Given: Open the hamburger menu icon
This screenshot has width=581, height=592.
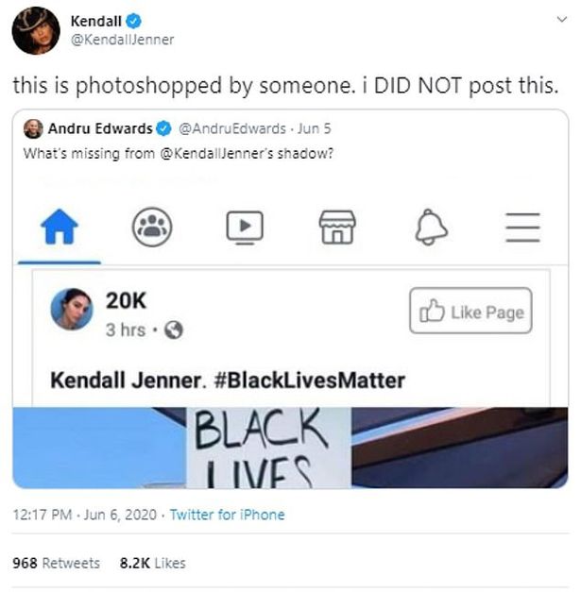Looking at the screenshot, I should (522, 226).
